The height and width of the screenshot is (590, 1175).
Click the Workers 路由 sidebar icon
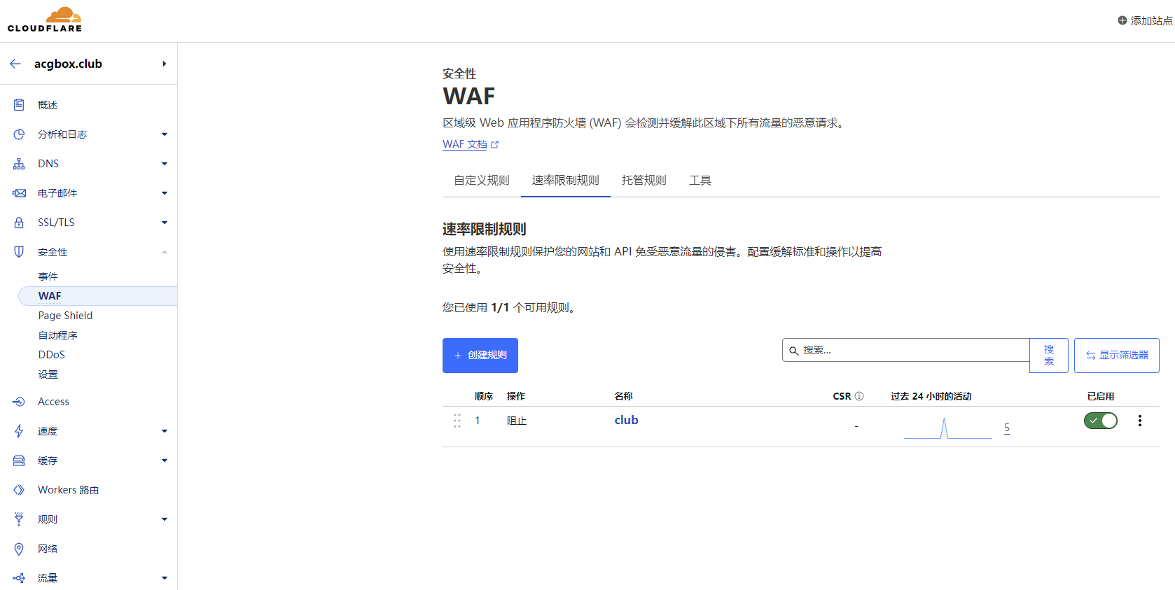click(x=19, y=490)
